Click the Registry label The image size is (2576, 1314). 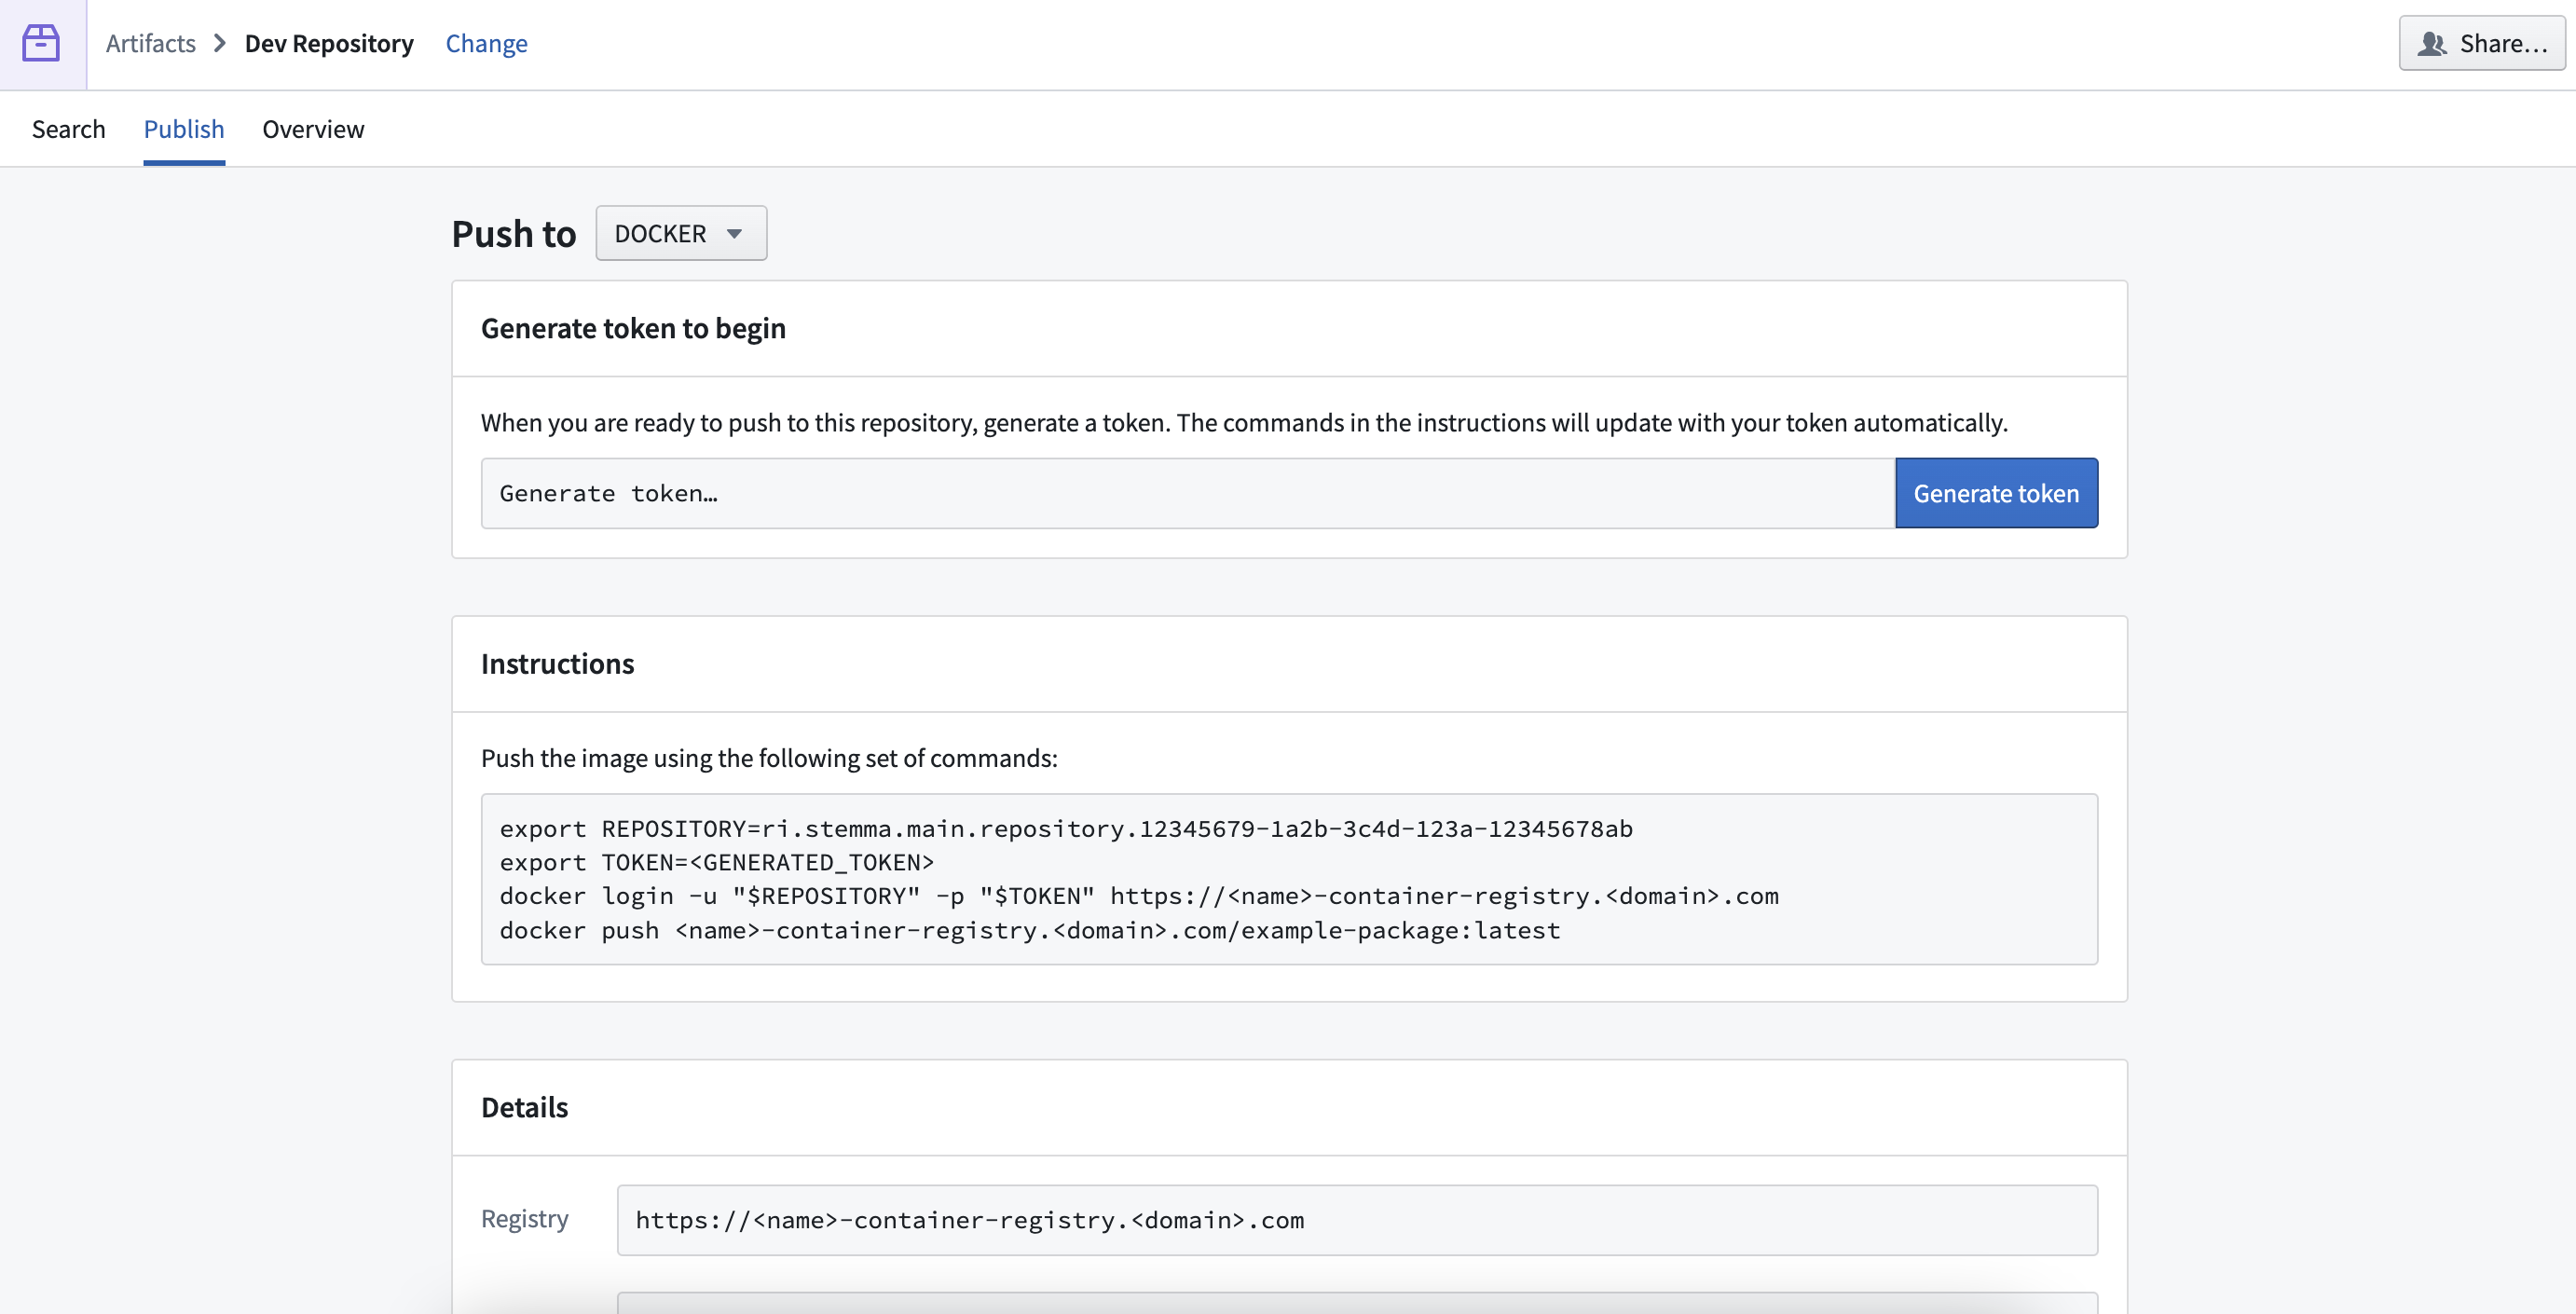524,1218
